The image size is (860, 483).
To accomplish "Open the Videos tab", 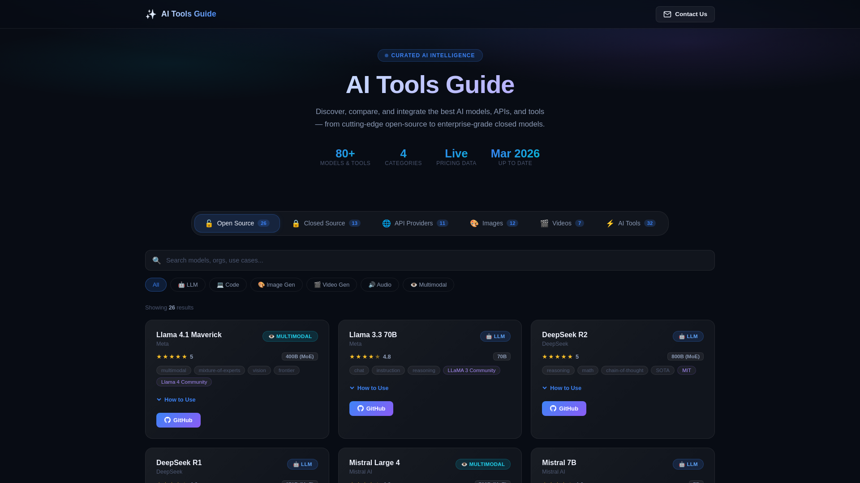I will click(x=562, y=224).
